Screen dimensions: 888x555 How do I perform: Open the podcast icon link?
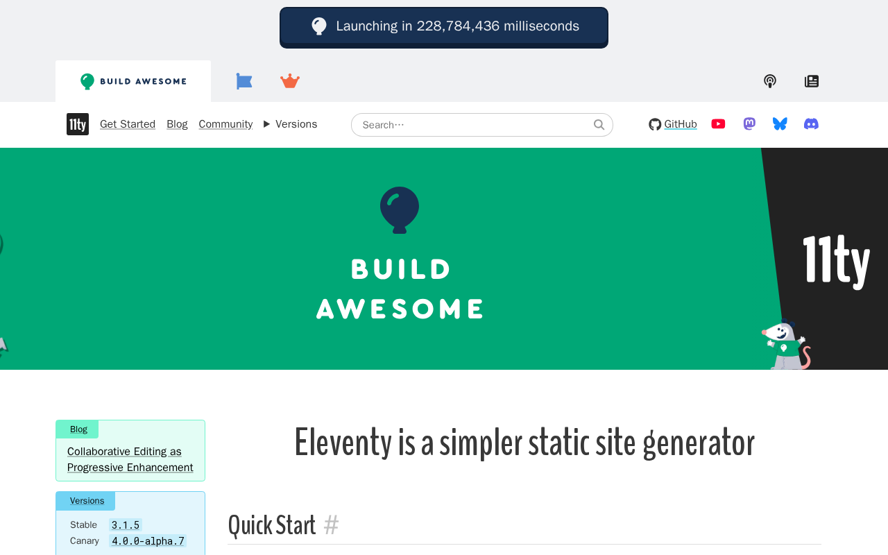point(770,81)
